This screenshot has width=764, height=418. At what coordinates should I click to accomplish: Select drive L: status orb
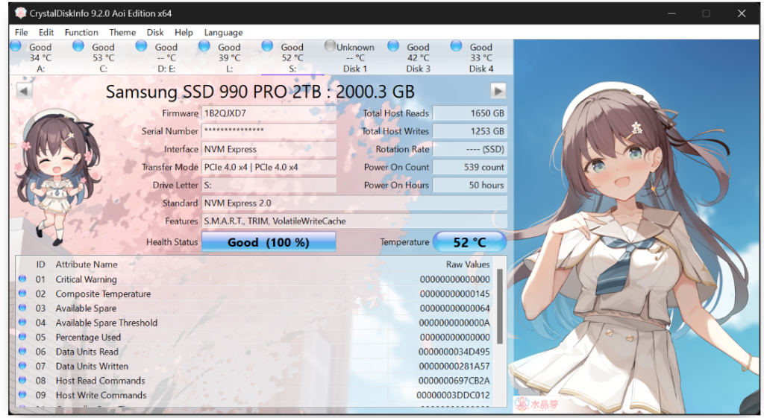204,45
